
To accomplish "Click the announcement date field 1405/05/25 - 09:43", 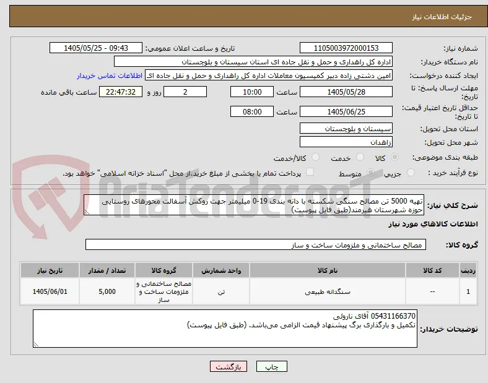I will pos(96,48).
